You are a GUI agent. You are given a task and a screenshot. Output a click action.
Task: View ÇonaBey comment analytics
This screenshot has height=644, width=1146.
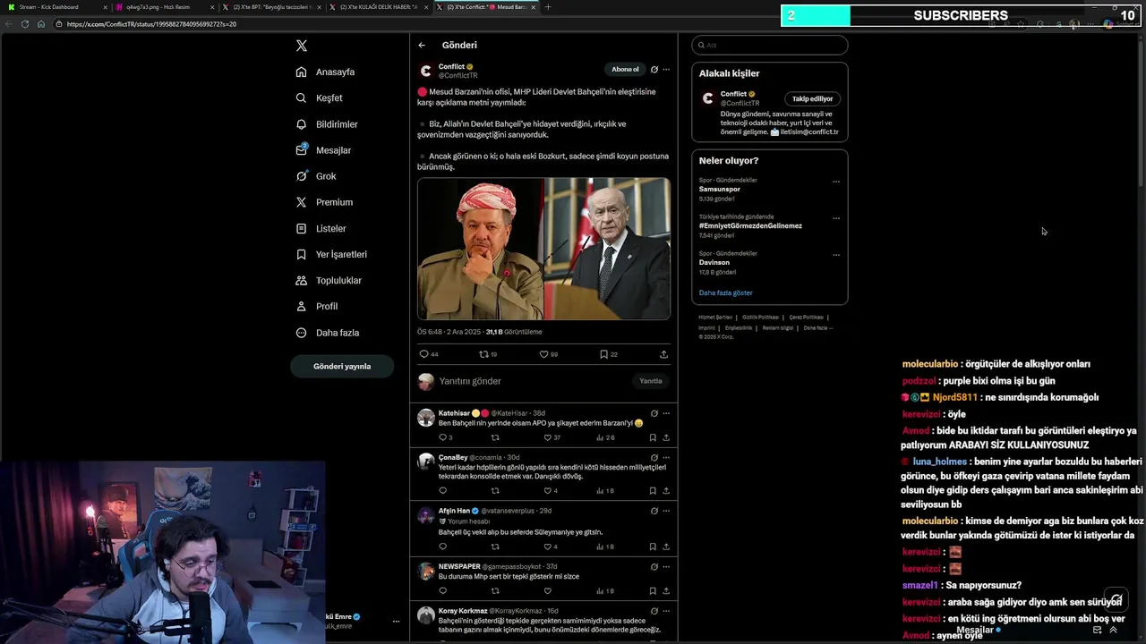coord(605,491)
